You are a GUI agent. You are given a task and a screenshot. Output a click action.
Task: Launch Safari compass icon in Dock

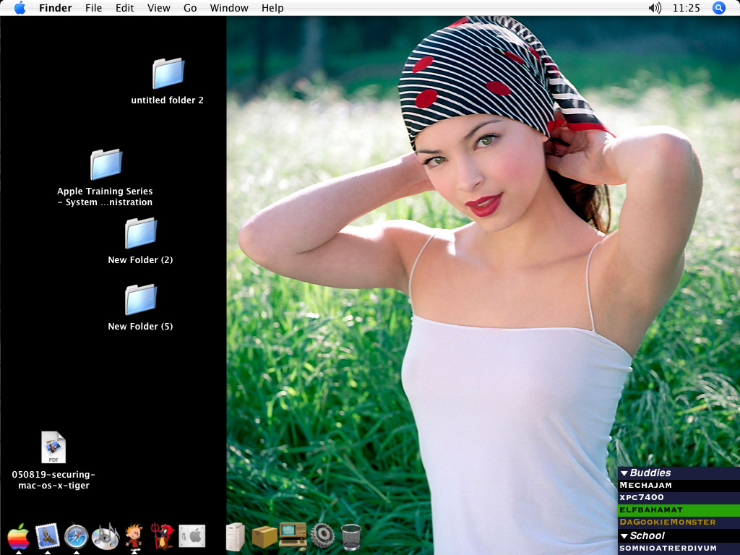tap(77, 537)
